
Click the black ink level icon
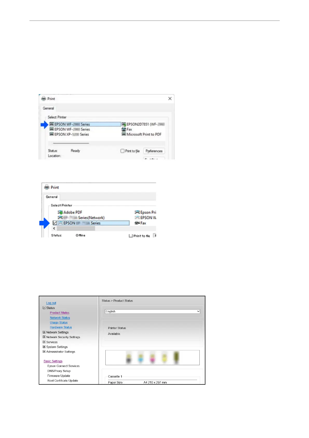(129, 358)
